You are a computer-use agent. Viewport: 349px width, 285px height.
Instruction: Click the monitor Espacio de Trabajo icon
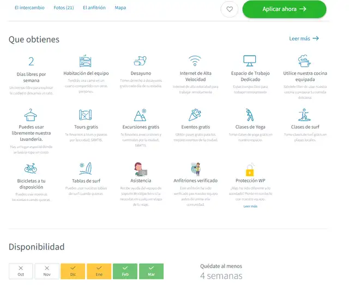click(250, 61)
